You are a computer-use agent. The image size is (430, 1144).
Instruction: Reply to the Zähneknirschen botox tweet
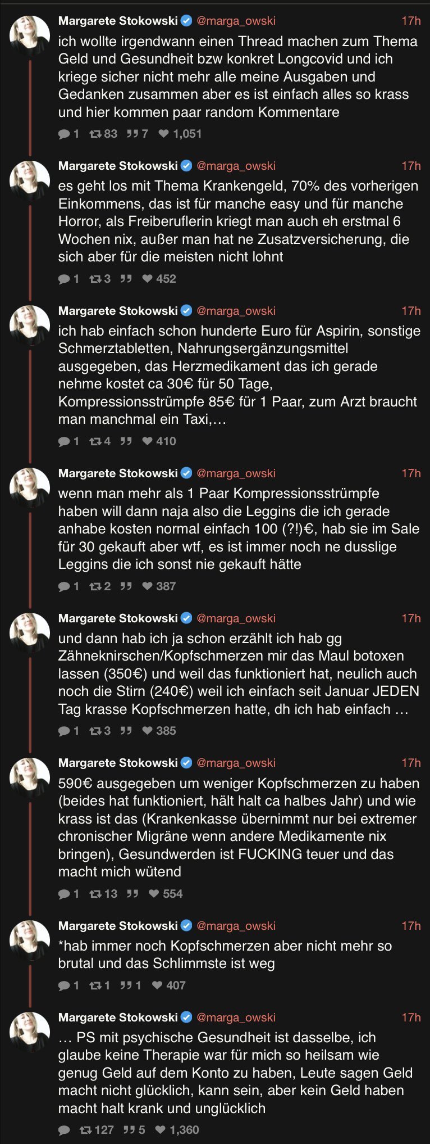64,731
